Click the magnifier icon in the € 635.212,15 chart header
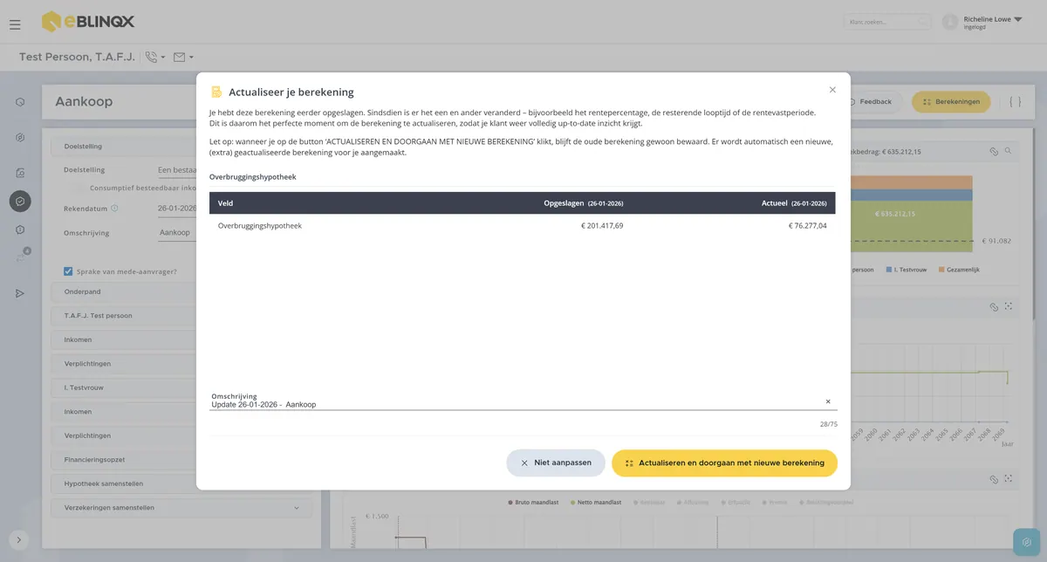Image resolution: width=1047 pixels, height=562 pixels. pos(1008,151)
